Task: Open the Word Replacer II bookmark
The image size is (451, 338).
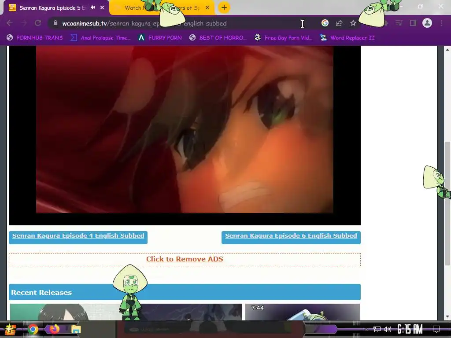Action: tap(347, 38)
